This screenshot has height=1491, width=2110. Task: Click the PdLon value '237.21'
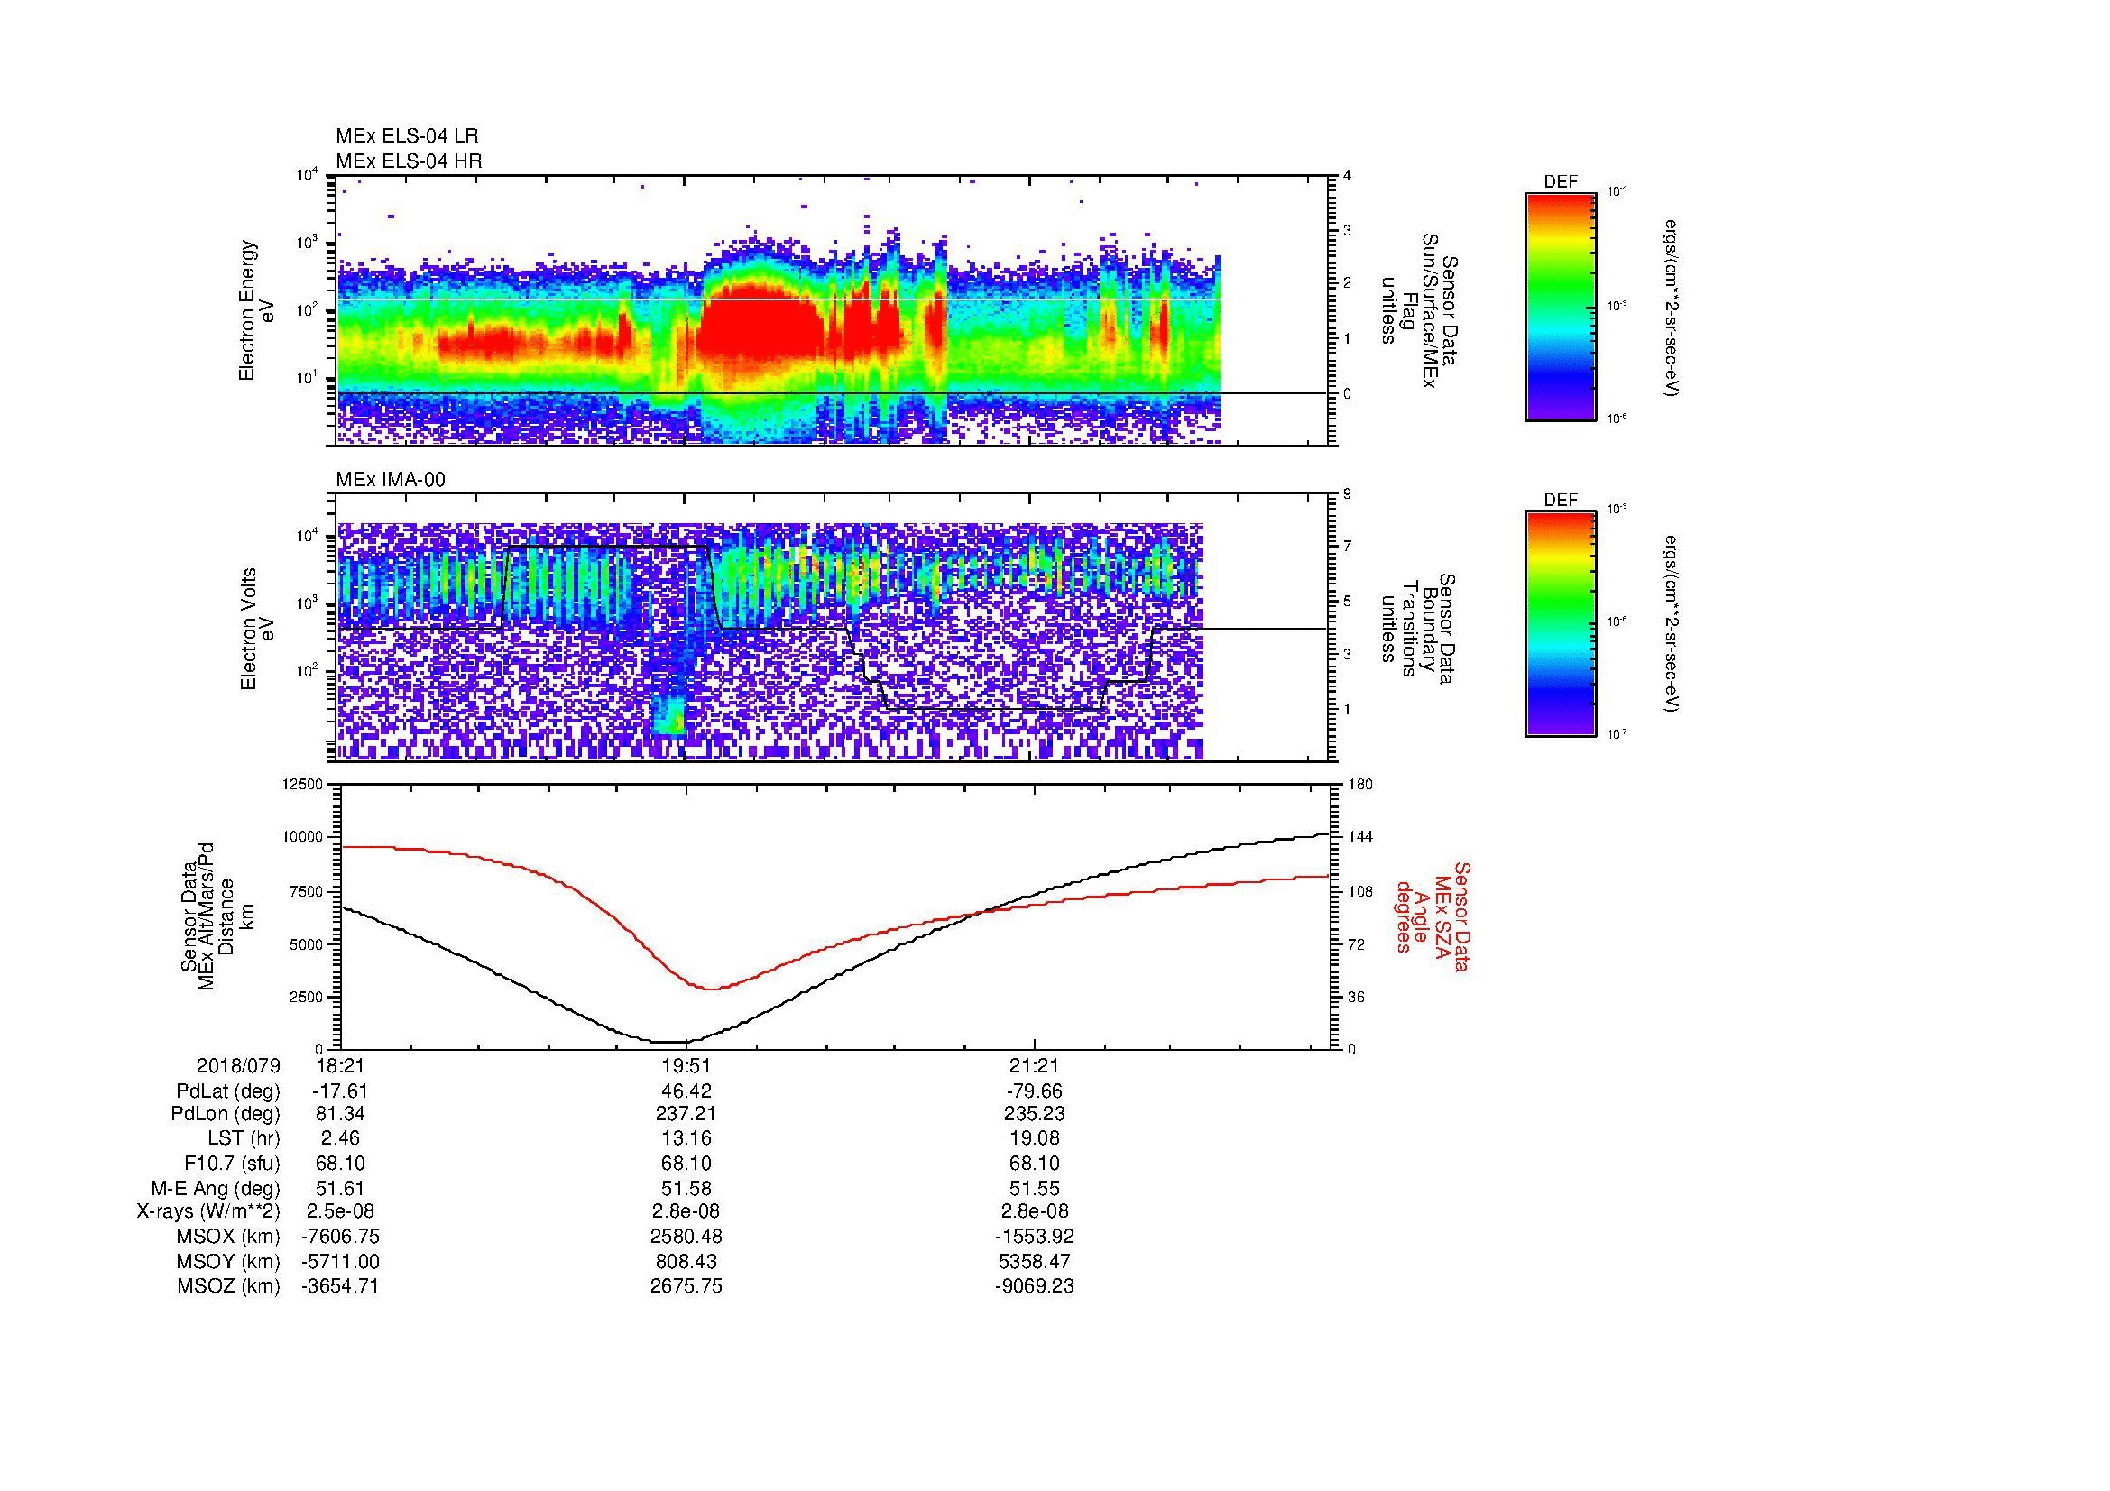pyautogui.click(x=686, y=1114)
